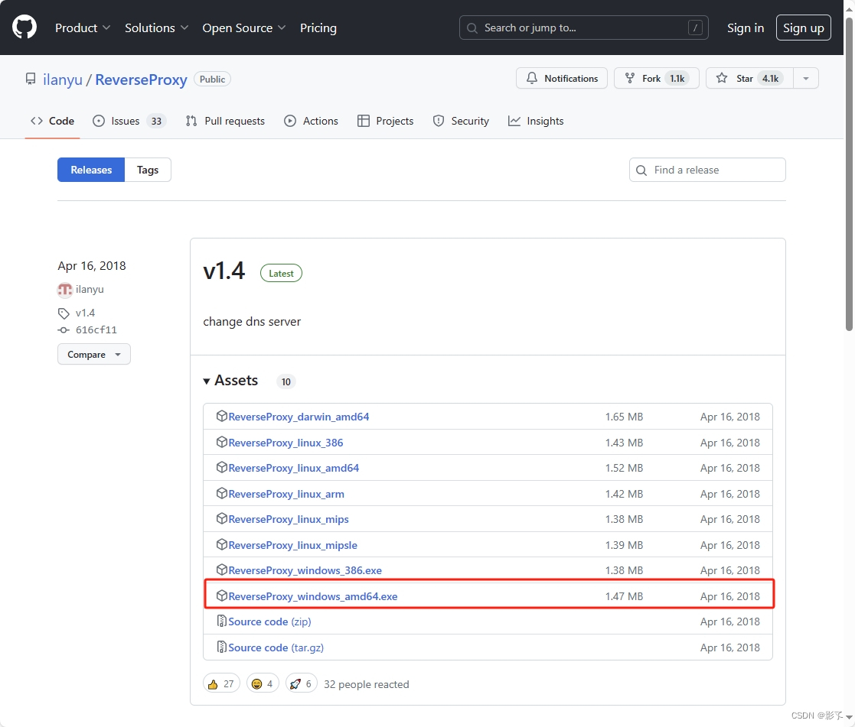The height and width of the screenshot is (727, 855).
Task: Focus the Search or jump to field
Action: (x=583, y=28)
